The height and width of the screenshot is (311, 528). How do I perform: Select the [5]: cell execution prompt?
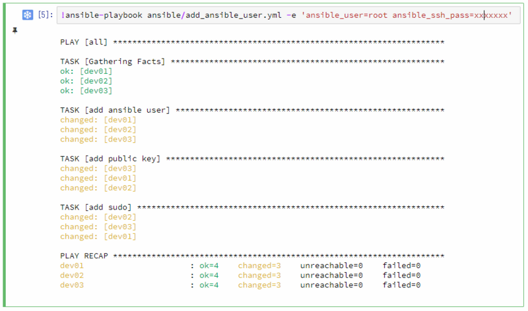46,14
